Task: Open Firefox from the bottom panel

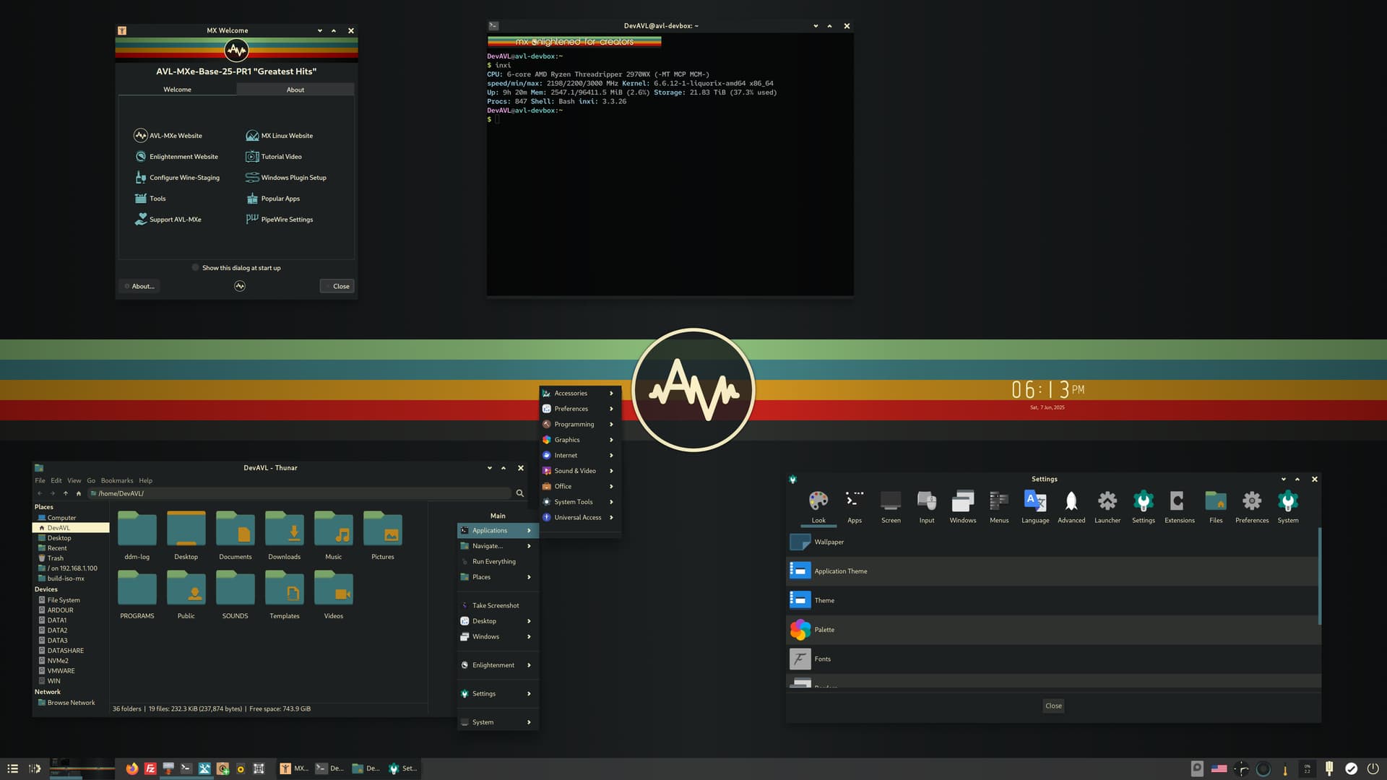Action: 131,768
